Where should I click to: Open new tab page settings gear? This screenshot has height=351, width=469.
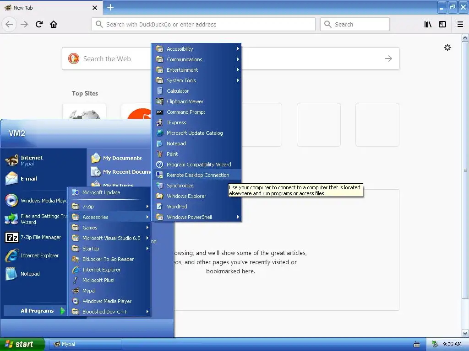coord(447,48)
